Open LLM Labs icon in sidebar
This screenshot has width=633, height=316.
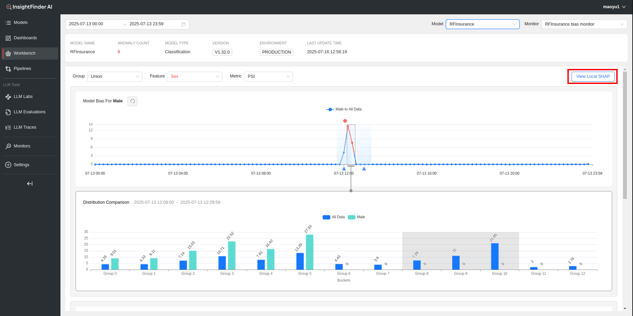tap(8, 97)
